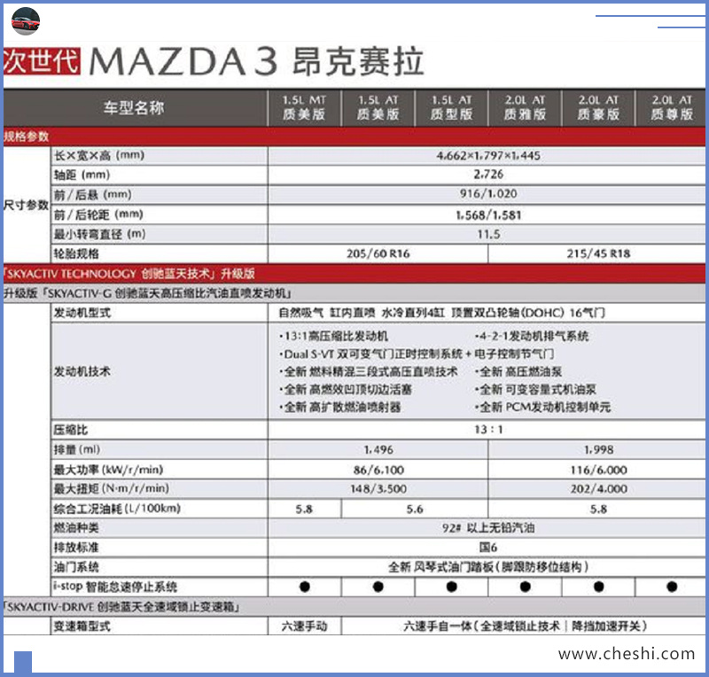Click the '排量 (ml)' row label
The image size is (709, 677).
click(x=77, y=450)
